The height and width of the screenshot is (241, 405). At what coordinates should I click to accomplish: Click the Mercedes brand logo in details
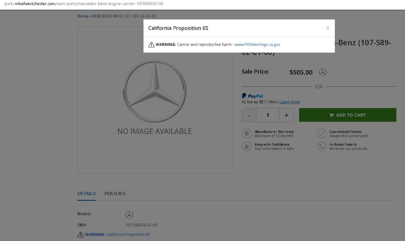coord(129,215)
